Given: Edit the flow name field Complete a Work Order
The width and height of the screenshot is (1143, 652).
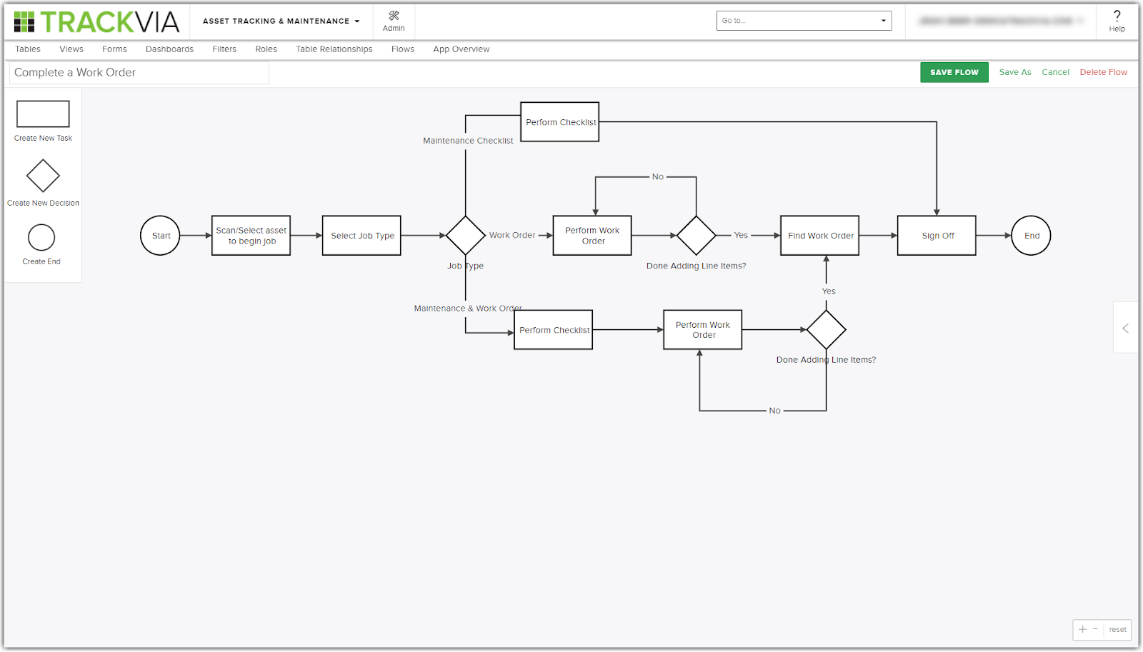Looking at the screenshot, I should [x=139, y=73].
